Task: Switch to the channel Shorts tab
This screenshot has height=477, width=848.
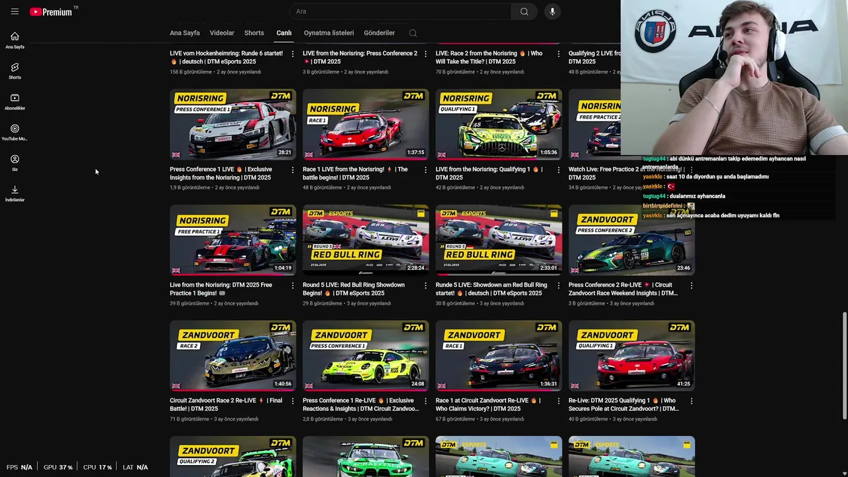Action: 254,33
